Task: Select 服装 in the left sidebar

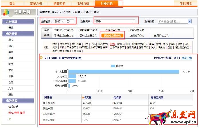Action: [x=11, y=58]
